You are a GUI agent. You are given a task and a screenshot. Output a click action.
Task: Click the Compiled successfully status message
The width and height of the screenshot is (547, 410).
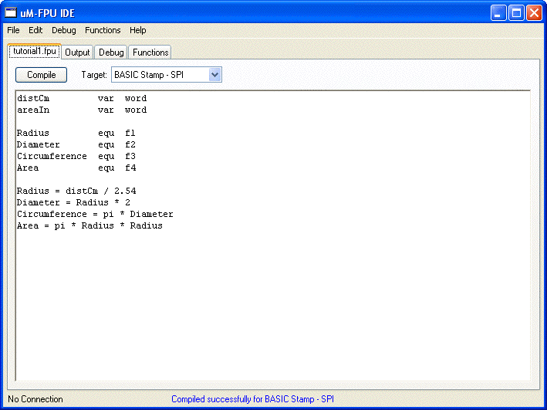click(252, 399)
